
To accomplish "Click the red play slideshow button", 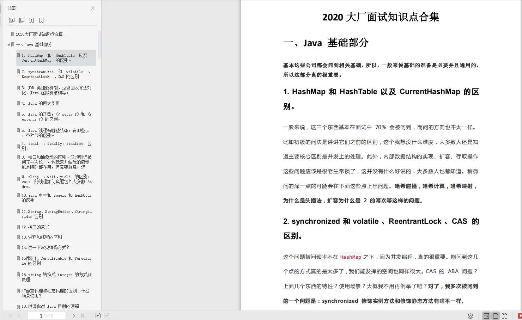I will (520, 316).
